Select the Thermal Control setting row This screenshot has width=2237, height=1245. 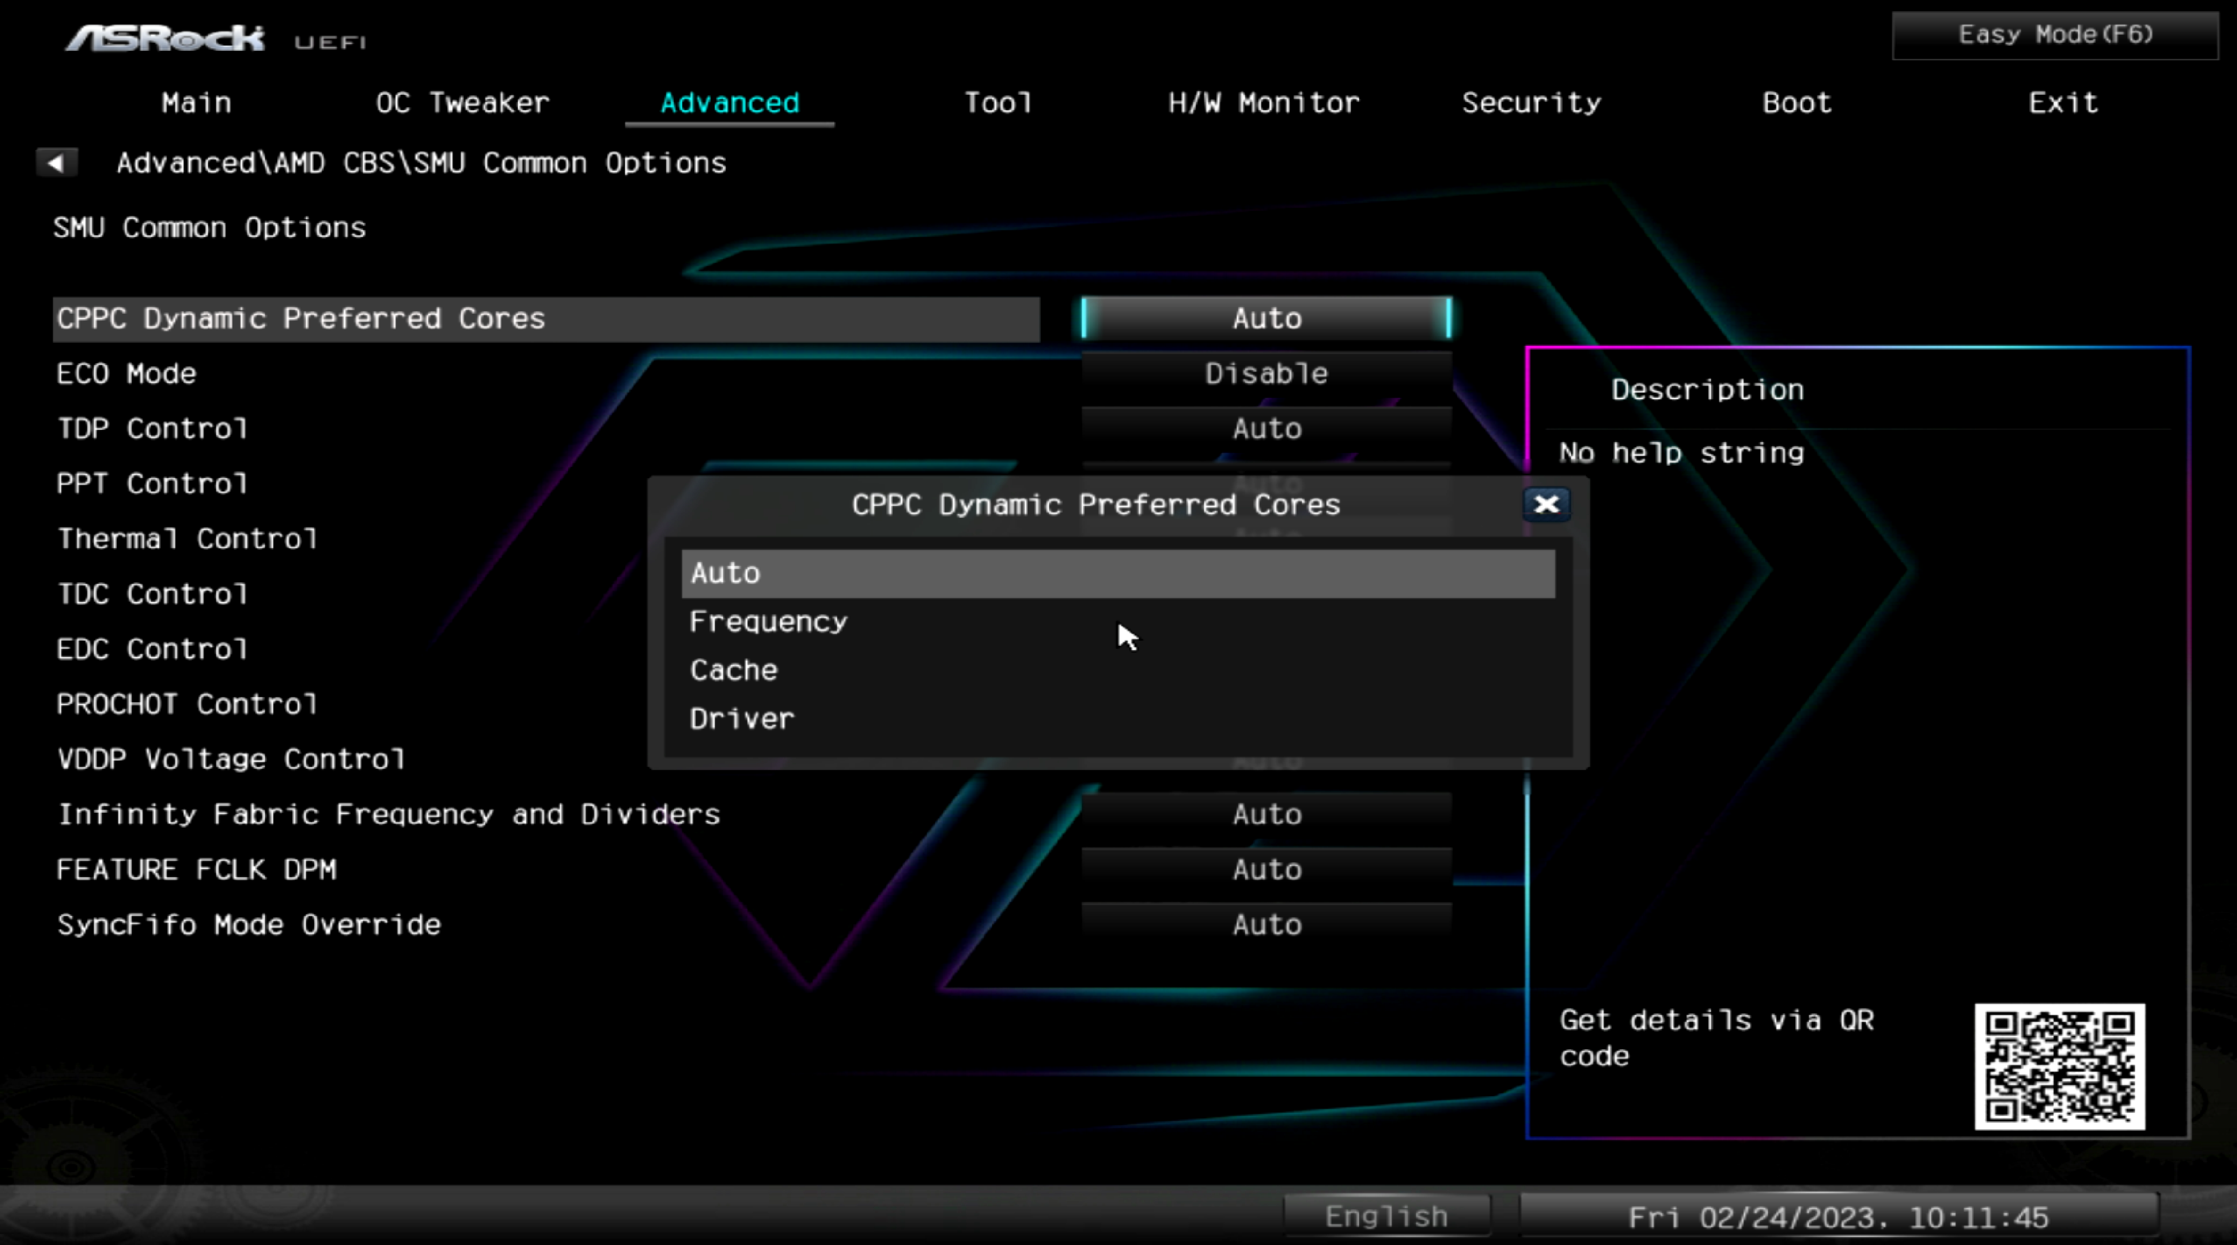pos(187,538)
